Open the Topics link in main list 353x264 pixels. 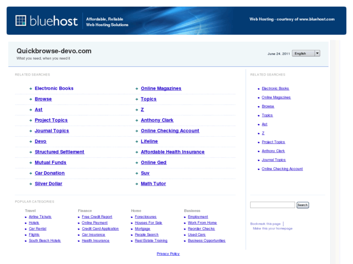point(149,99)
